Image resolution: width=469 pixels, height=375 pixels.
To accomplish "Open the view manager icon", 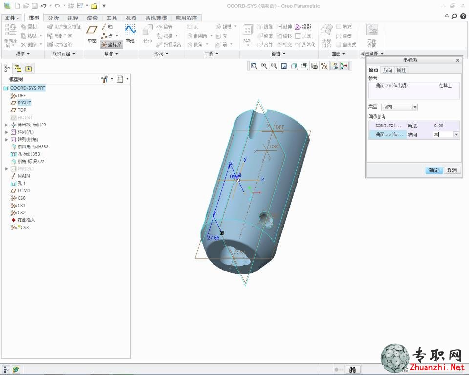I will (x=314, y=66).
